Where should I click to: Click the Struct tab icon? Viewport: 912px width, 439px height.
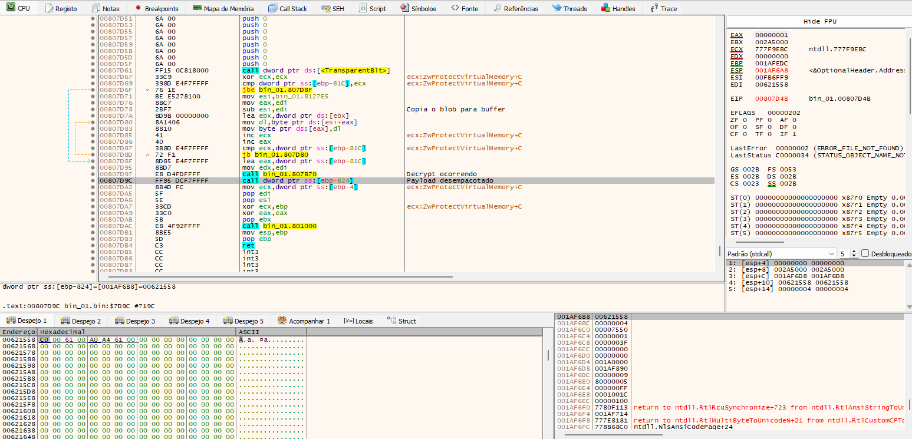[391, 321]
